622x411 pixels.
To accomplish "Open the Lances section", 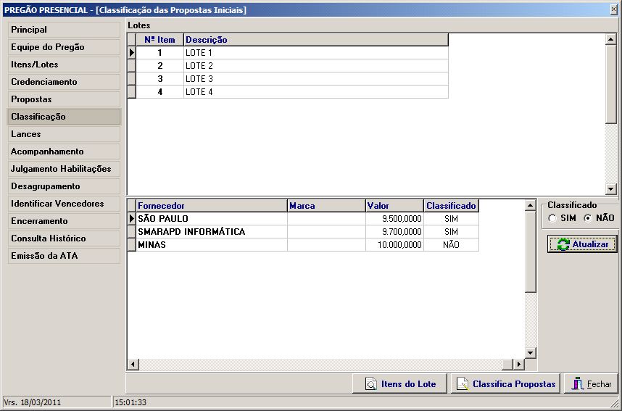I will [x=64, y=134].
